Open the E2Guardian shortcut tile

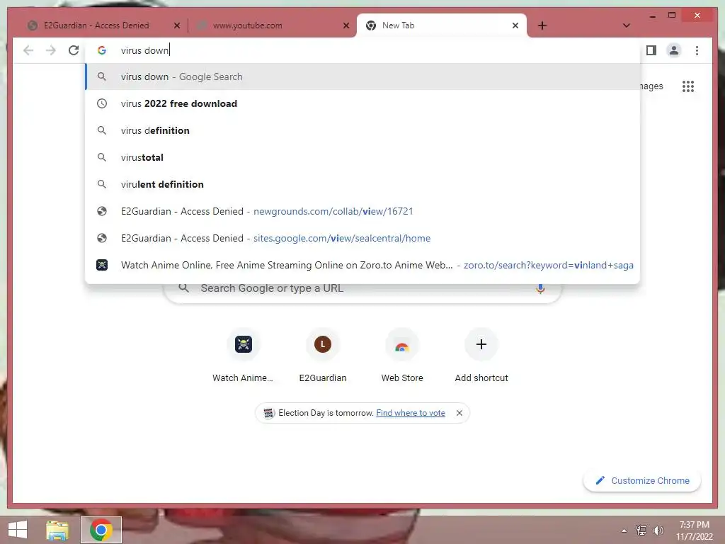coord(323,356)
